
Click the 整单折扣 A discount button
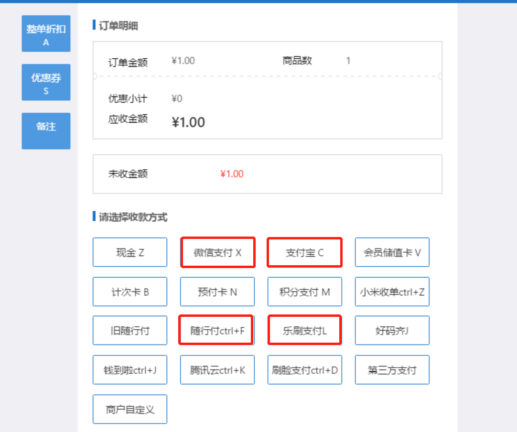(46, 33)
